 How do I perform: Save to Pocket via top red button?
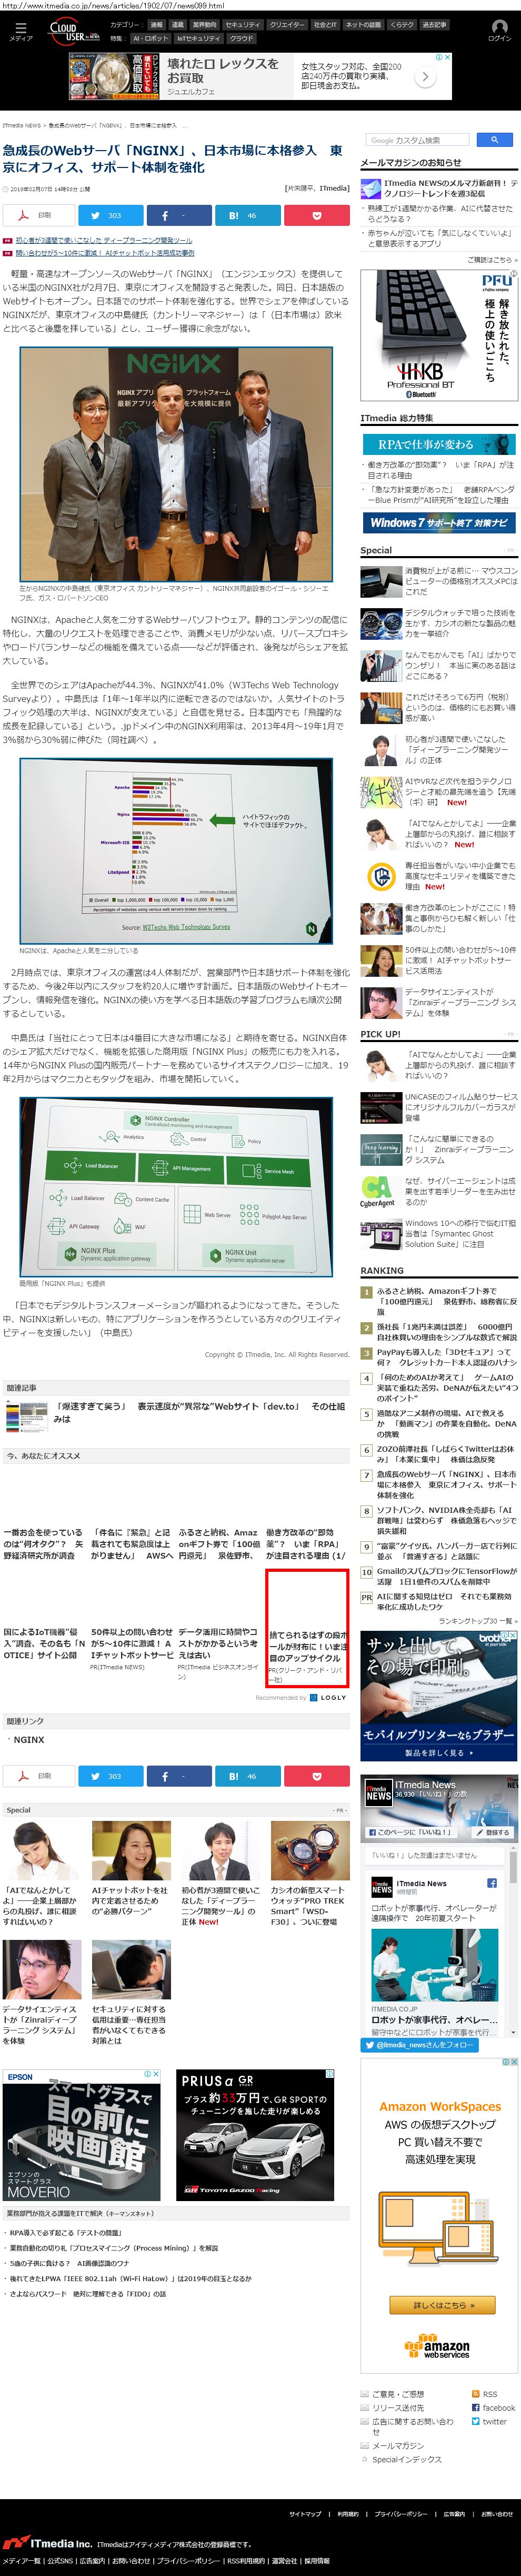[316, 215]
